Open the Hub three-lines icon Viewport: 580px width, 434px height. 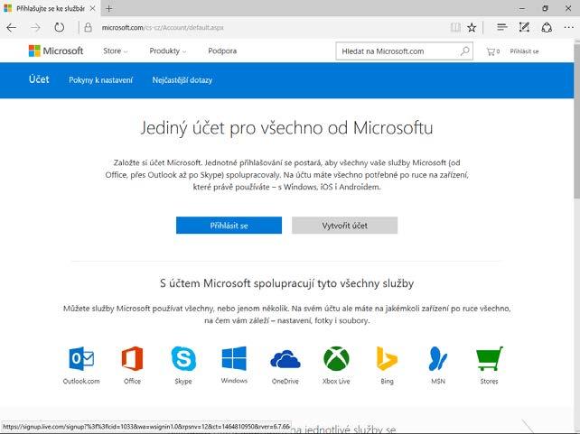click(x=502, y=27)
